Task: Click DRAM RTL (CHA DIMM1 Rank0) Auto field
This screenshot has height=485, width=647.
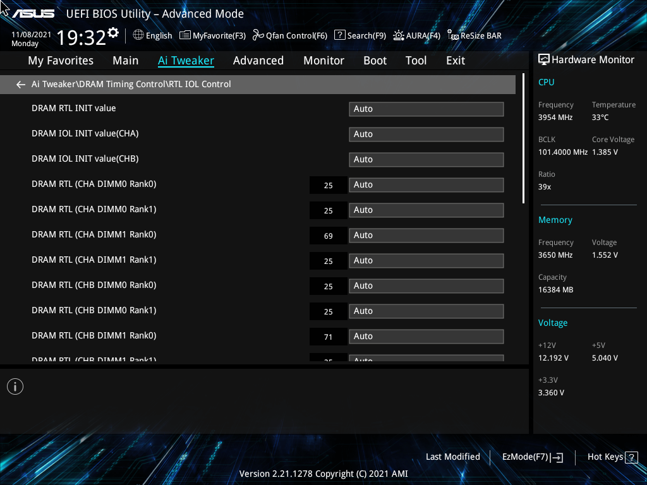Action: coord(426,235)
